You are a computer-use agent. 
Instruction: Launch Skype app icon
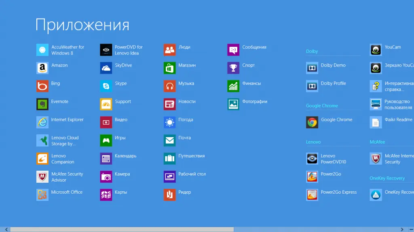(106, 86)
